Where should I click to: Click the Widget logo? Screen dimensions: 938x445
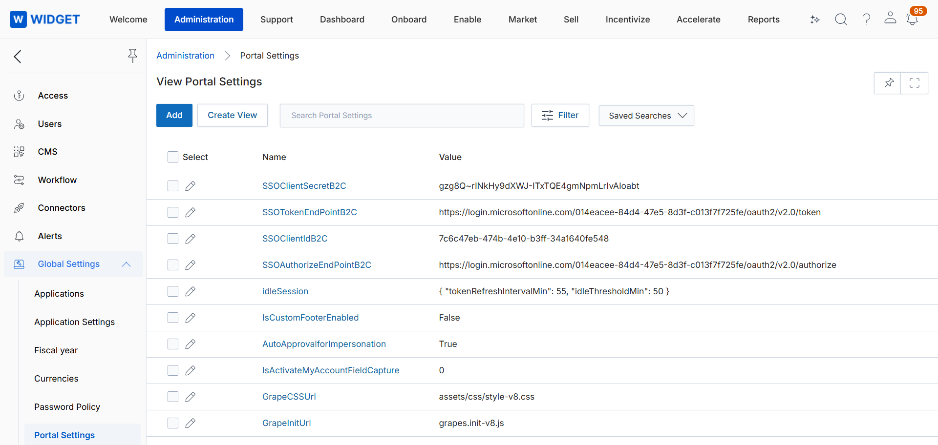pos(45,19)
